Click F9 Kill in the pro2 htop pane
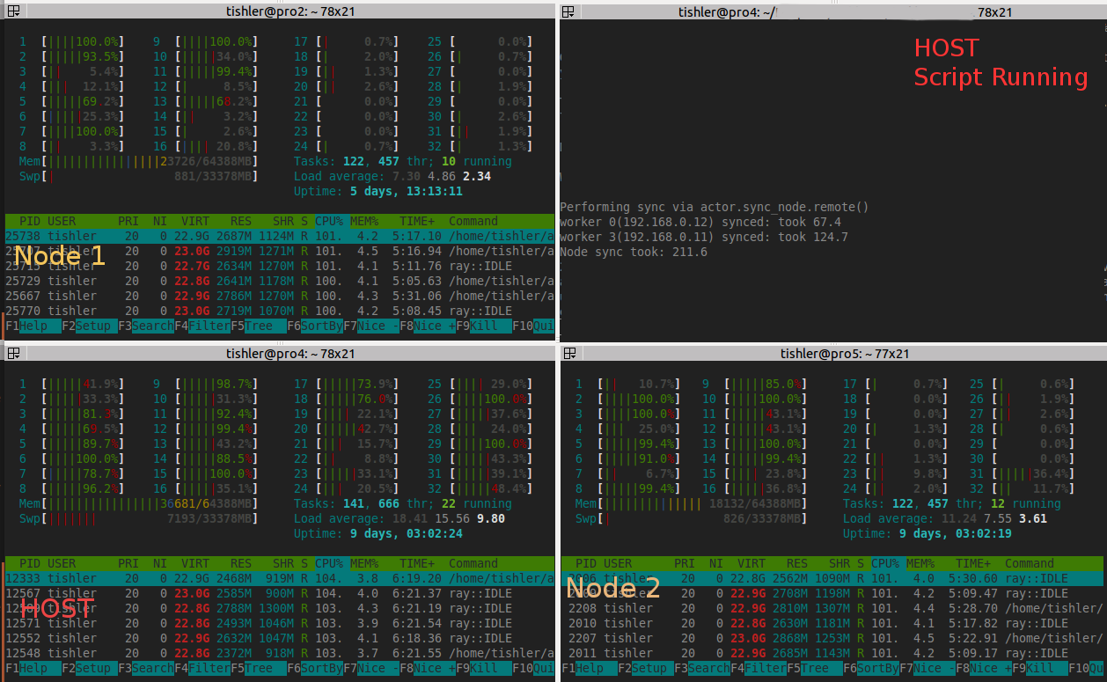 click(x=484, y=326)
